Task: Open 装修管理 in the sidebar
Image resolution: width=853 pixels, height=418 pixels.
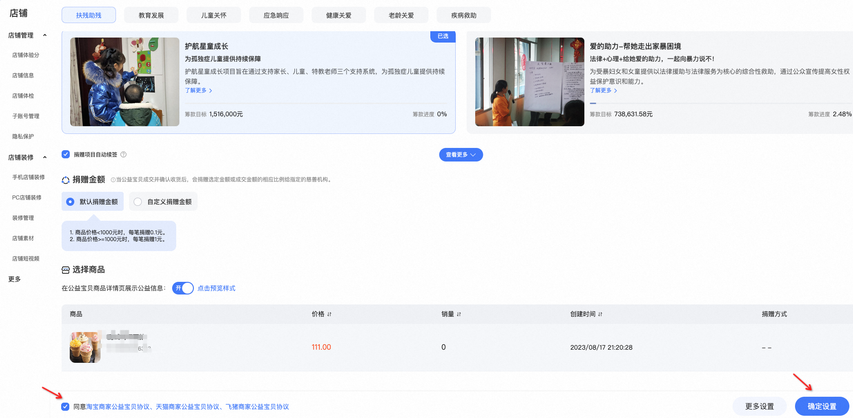Action: 23,218
